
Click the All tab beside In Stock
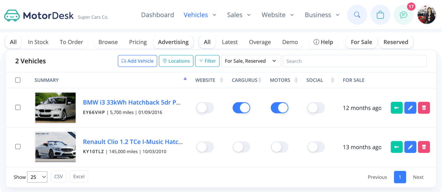pos(13,42)
